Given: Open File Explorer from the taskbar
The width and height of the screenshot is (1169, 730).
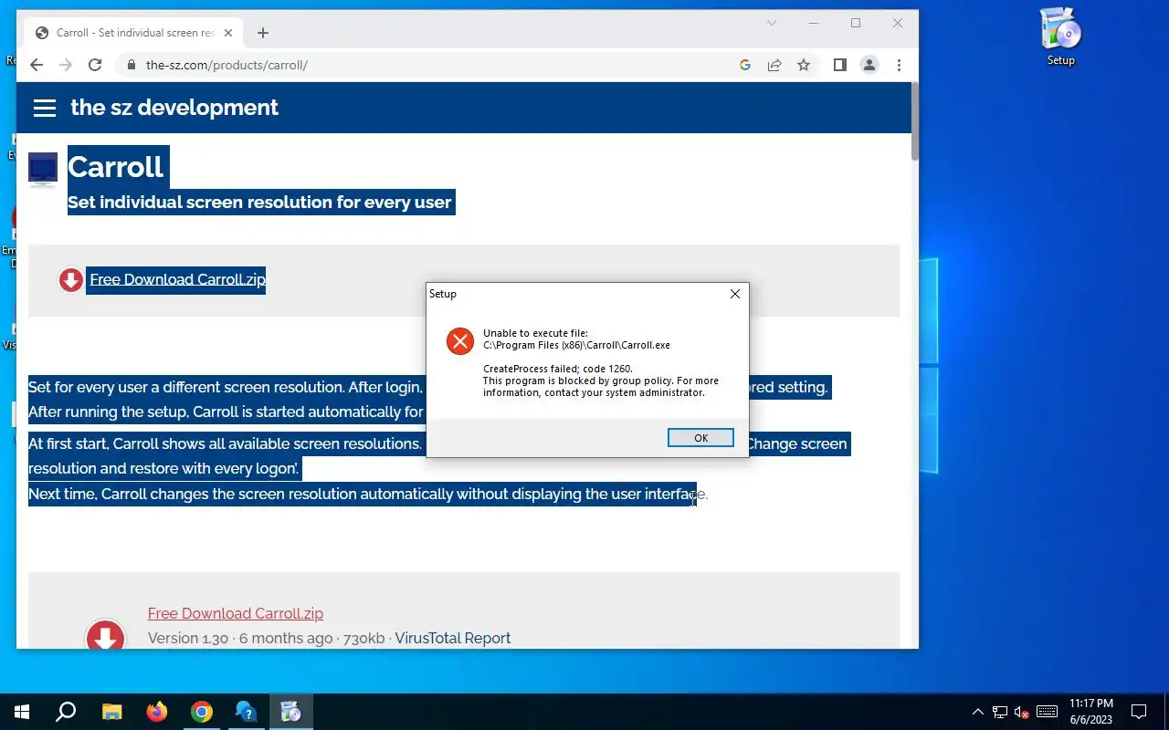Looking at the screenshot, I should click(111, 712).
